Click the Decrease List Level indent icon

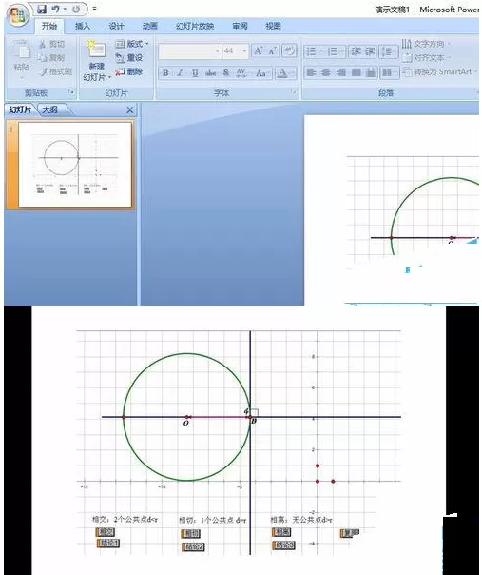[x=356, y=51]
